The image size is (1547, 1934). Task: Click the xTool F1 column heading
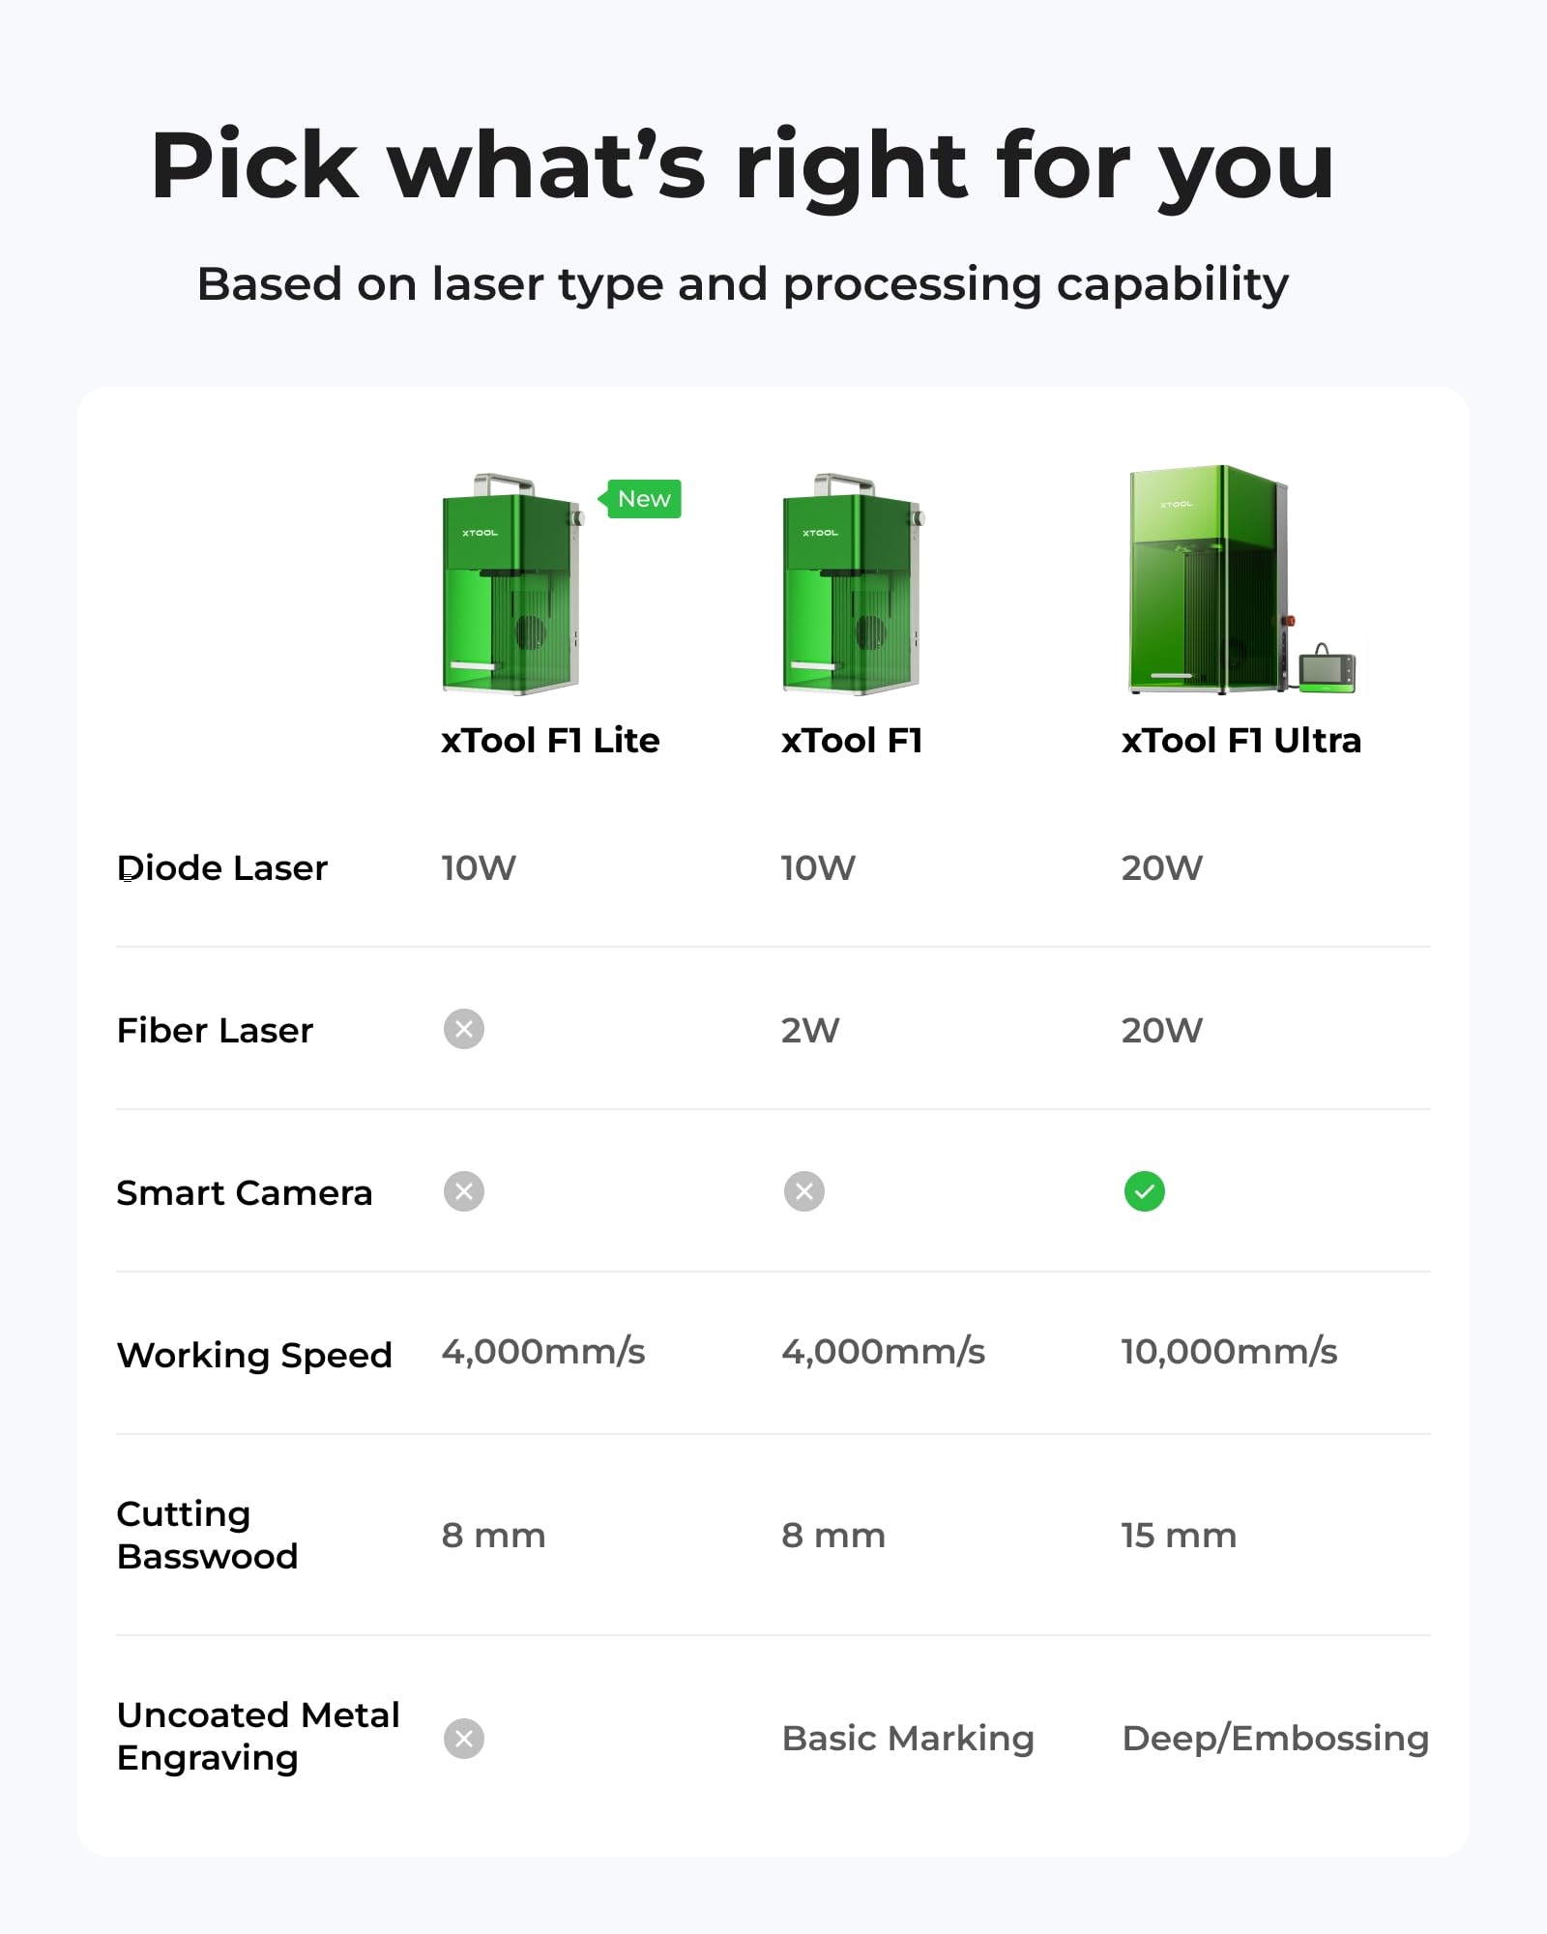pos(852,741)
